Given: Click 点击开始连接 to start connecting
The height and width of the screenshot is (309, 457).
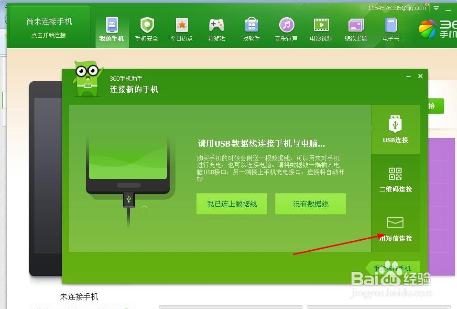Looking at the screenshot, I should click(x=48, y=34).
